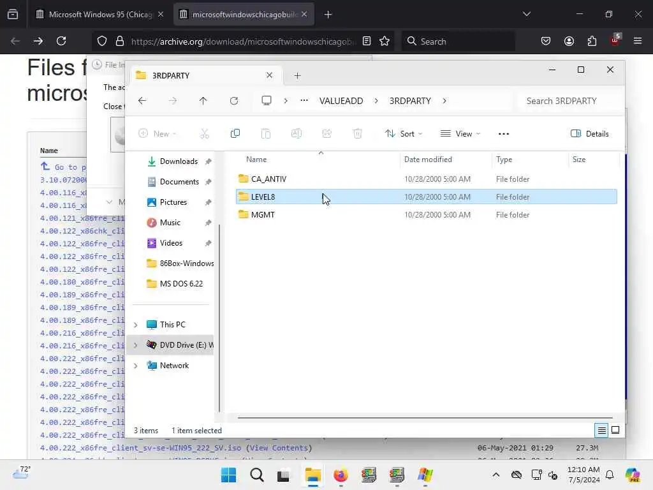Refresh the 3RDPARTY folder view
The height and width of the screenshot is (490, 653).
234,100
